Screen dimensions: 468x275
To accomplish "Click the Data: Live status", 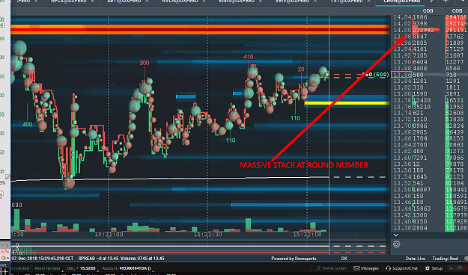I will tap(416, 259).
